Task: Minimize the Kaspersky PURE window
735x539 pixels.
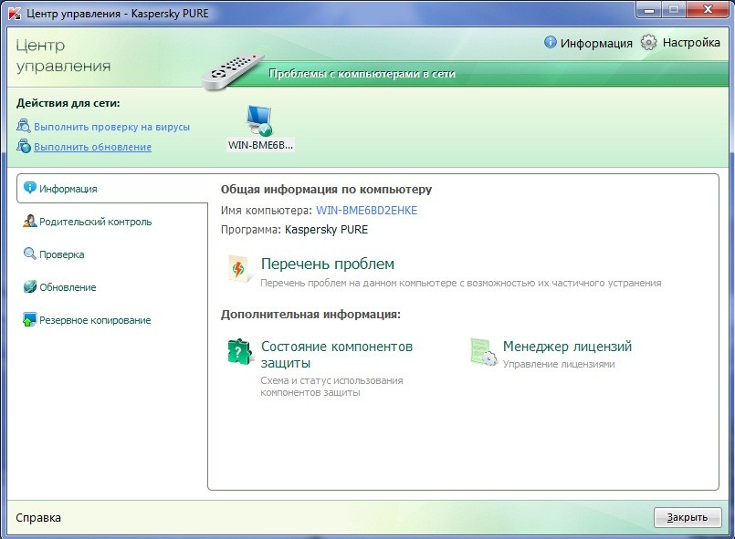Action: point(649,10)
